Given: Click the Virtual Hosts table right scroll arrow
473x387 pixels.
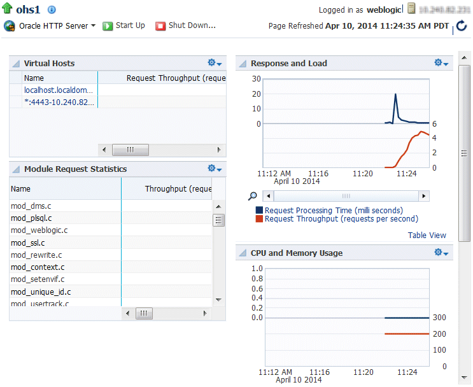Looking at the screenshot, I should pos(219,150).
